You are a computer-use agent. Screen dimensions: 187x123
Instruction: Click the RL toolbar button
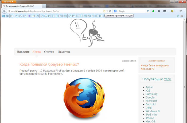click(x=21, y=16)
